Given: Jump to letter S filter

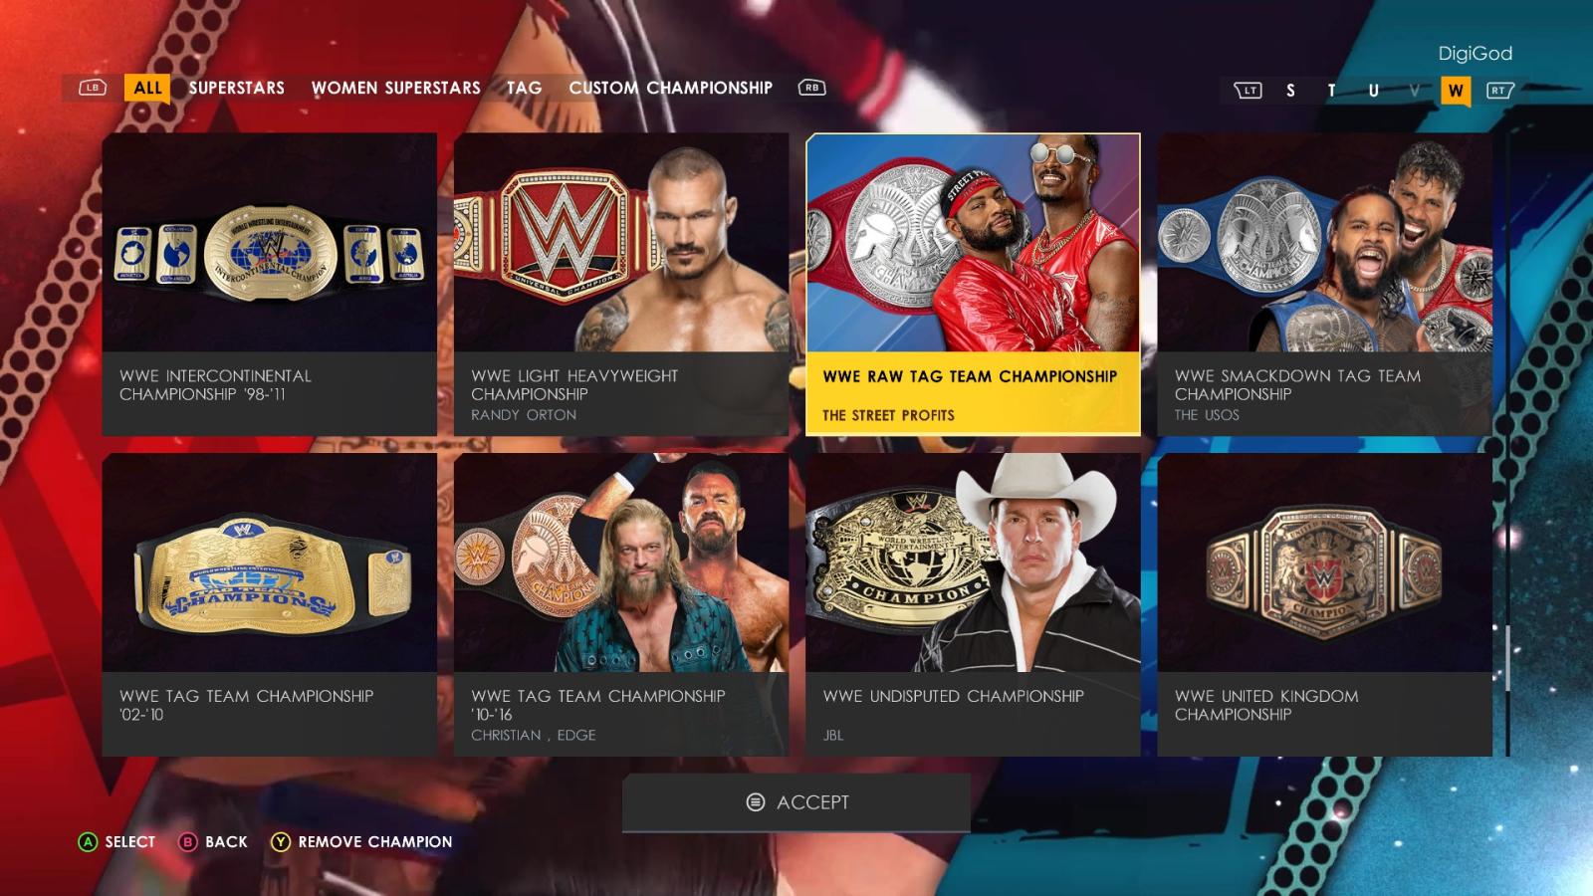Looking at the screenshot, I should tap(1290, 91).
